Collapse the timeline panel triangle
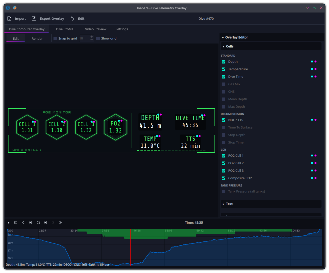This screenshot has height=273, width=329. [x=8, y=223]
